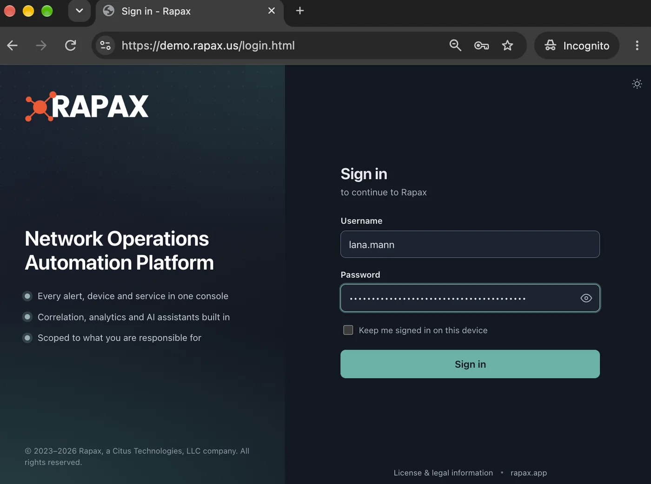This screenshot has width=651, height=484.
Task: Click the Network Operations Automation Platform heading
Action: [x=119, y=251]
